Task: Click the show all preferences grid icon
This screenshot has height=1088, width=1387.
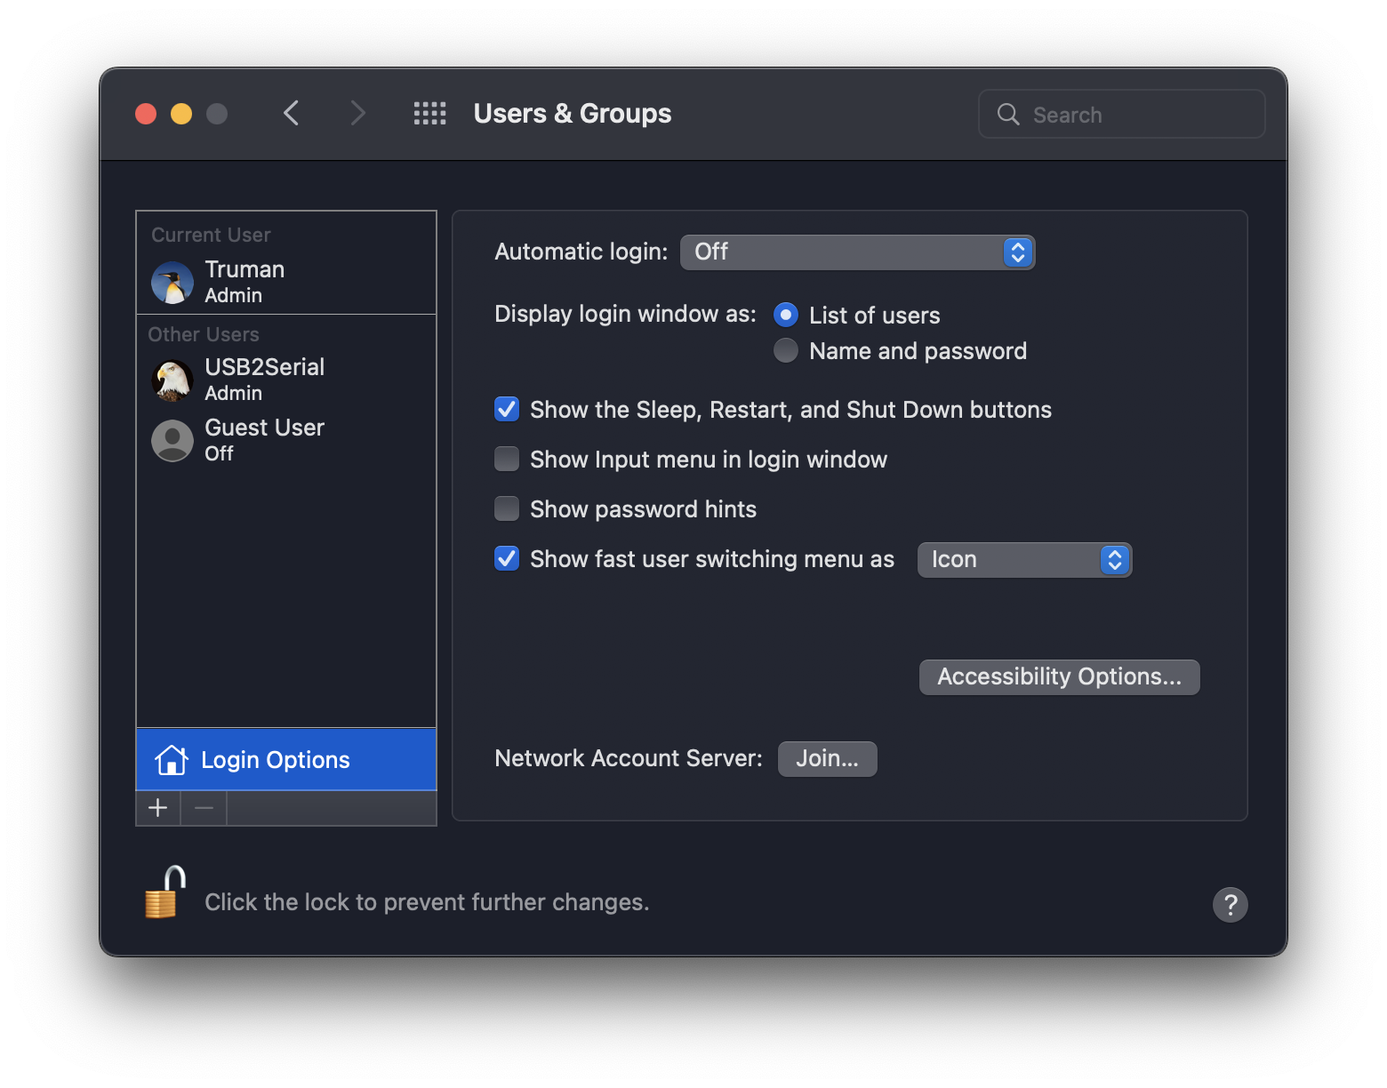Action: pyautogui.click(x=429, y=114)
